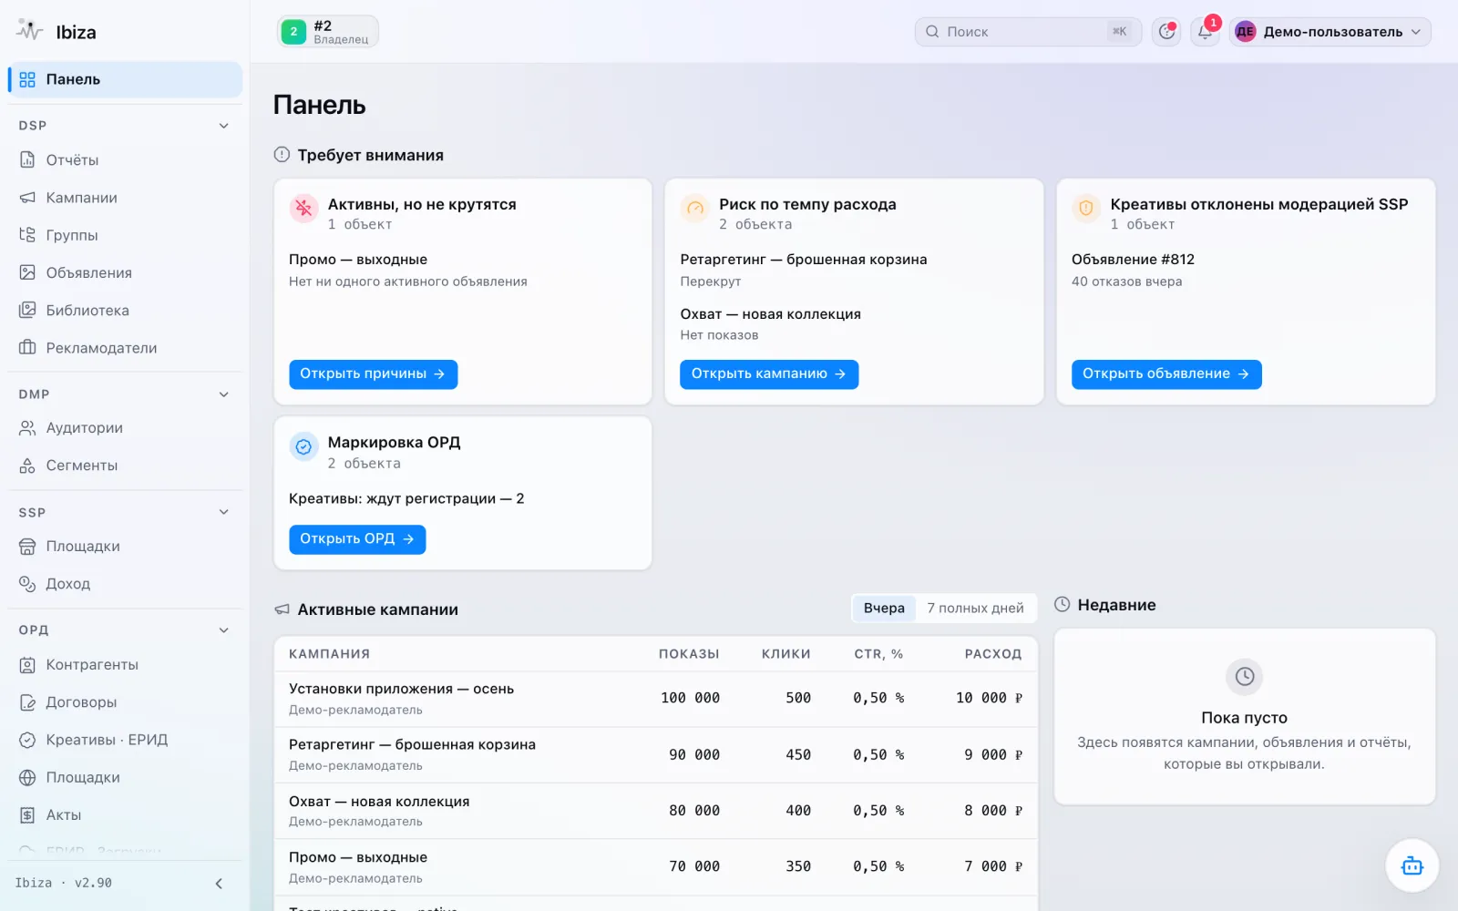Open the notifications bell icon
Viewport: 1458px width, 911px height.
click(1205, 32)
